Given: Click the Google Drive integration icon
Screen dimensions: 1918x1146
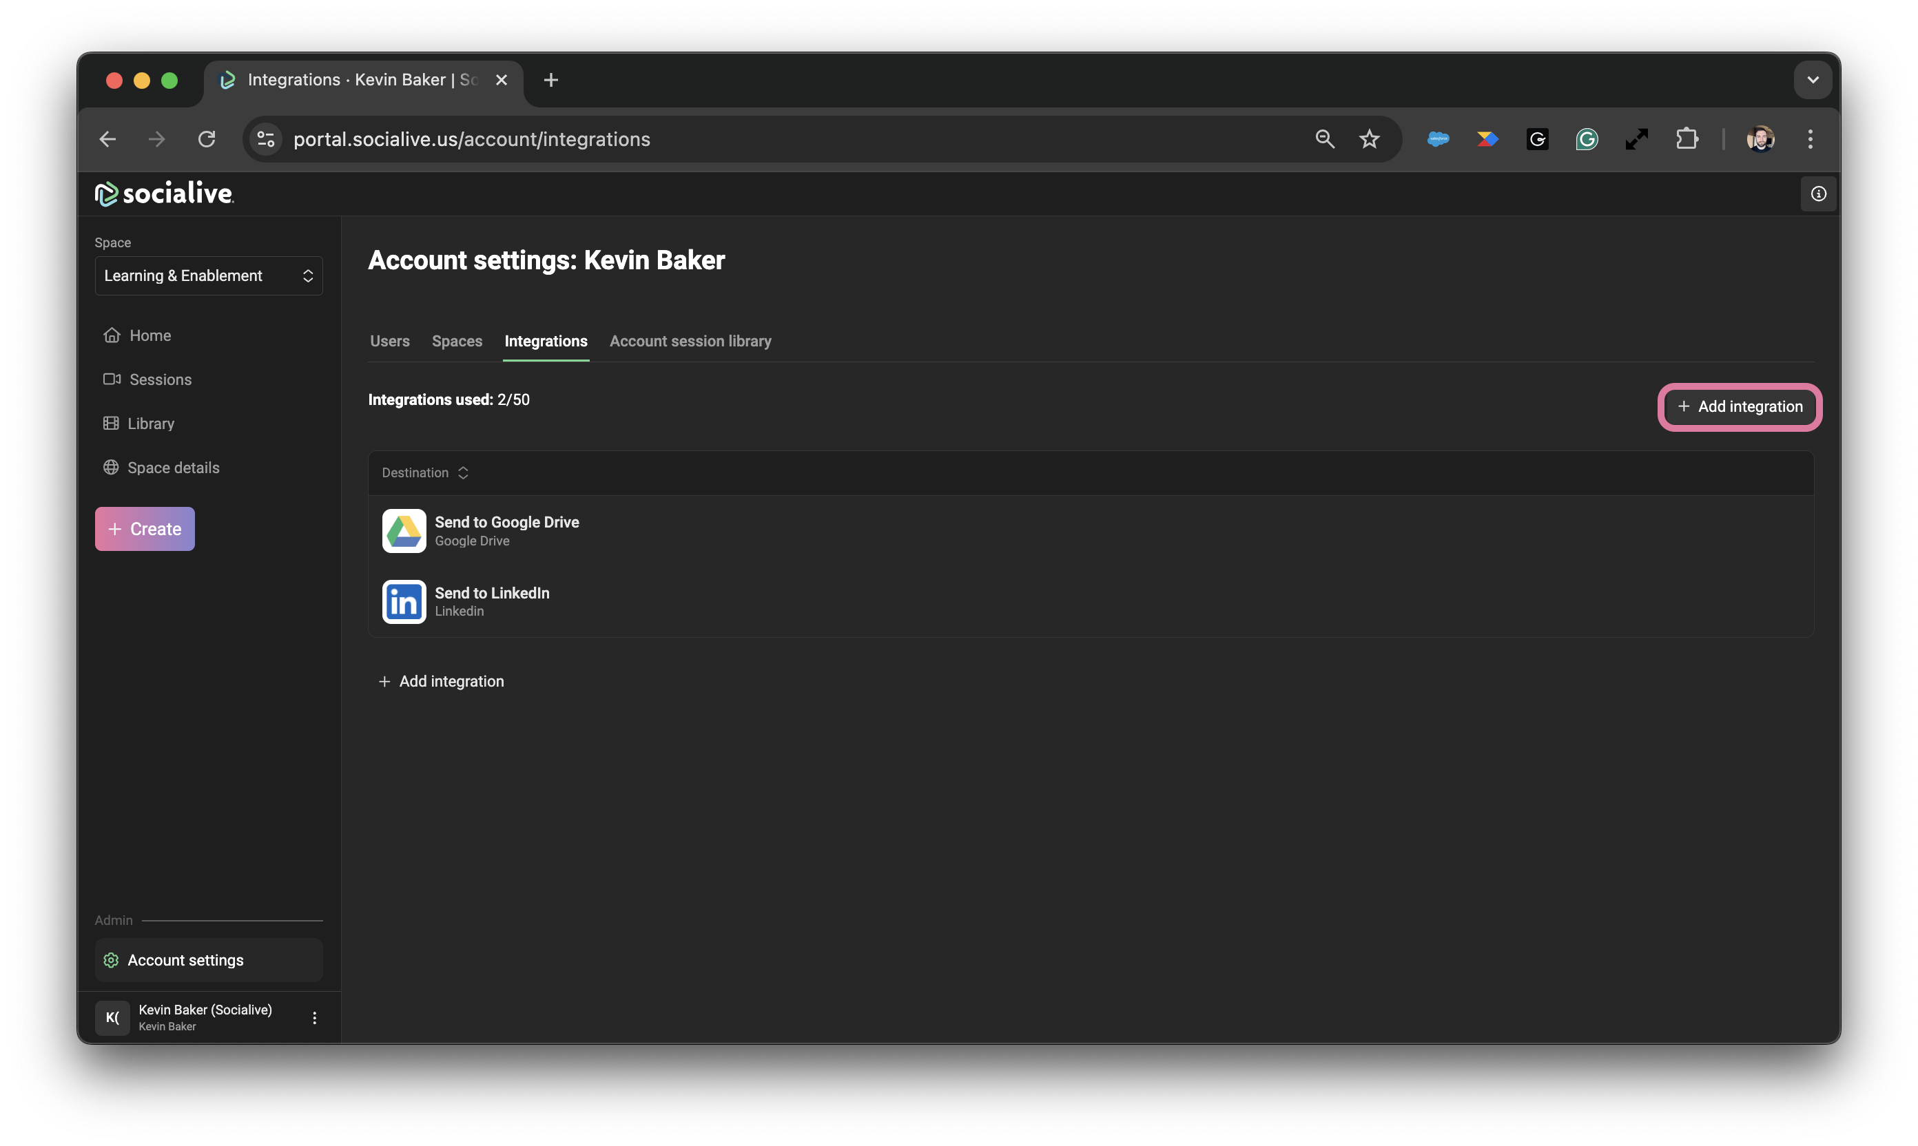Looking at the screenshot, I should (x=404, y=530).
